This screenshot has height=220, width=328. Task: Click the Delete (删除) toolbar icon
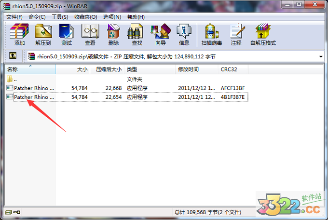click(x=113, y=34)
